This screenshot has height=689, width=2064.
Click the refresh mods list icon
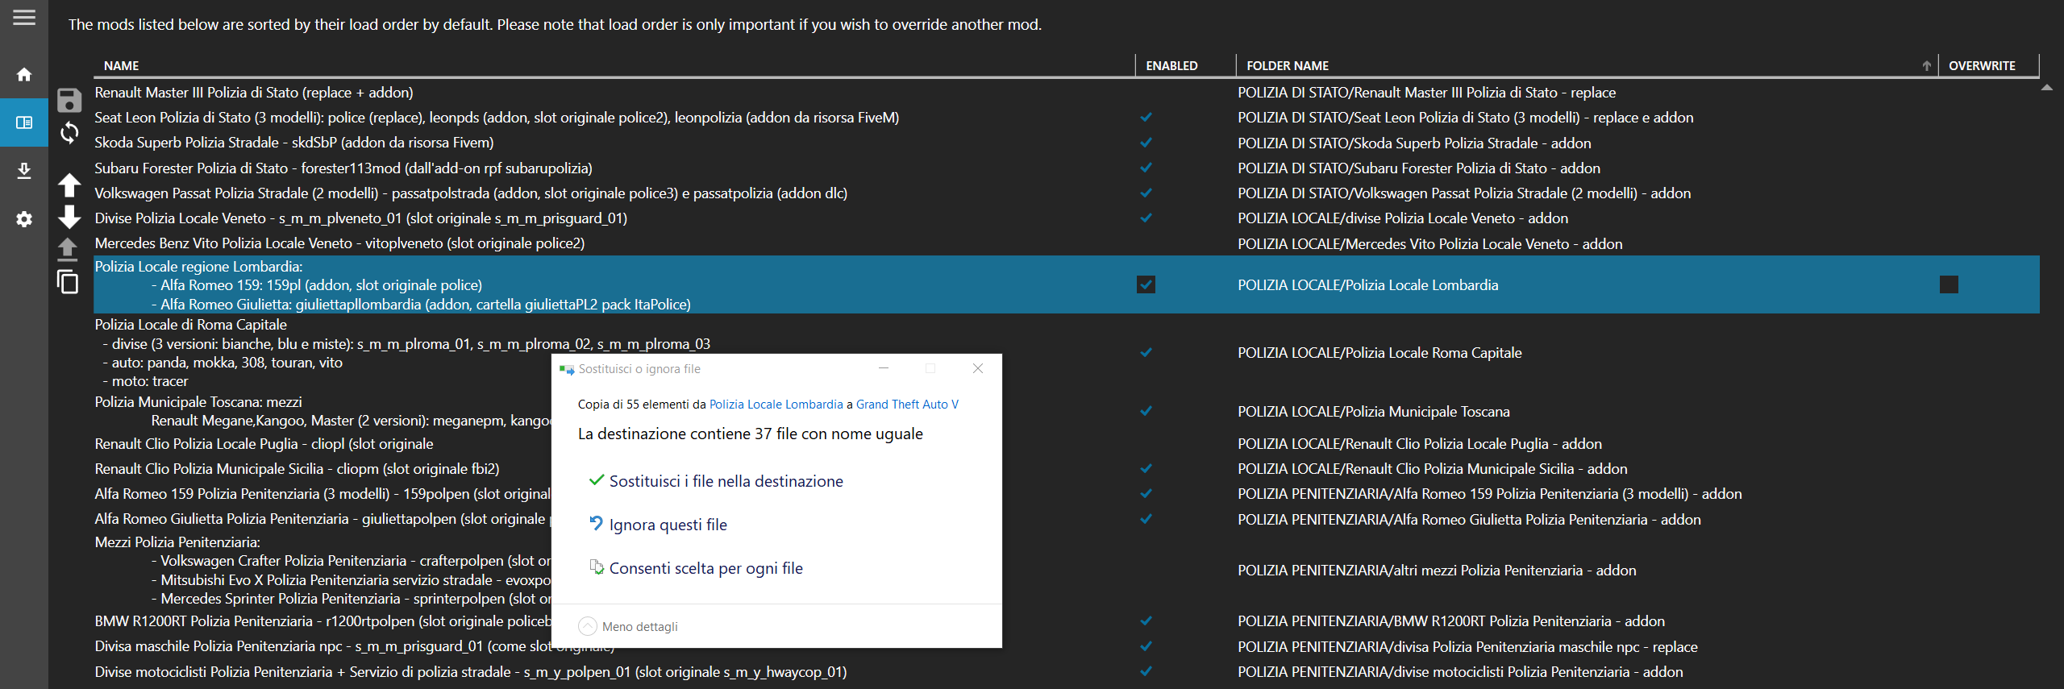[x=69, y=132]
